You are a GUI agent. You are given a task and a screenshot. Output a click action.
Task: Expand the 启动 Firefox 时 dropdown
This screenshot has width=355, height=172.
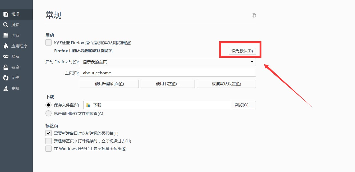(x=168, y=62)
